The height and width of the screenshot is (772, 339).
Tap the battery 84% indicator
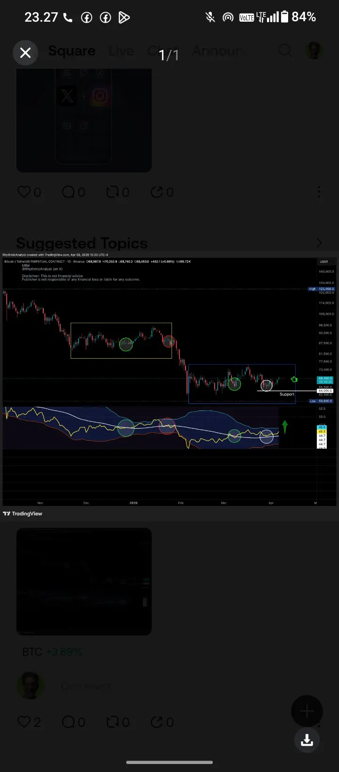[298, 17]
